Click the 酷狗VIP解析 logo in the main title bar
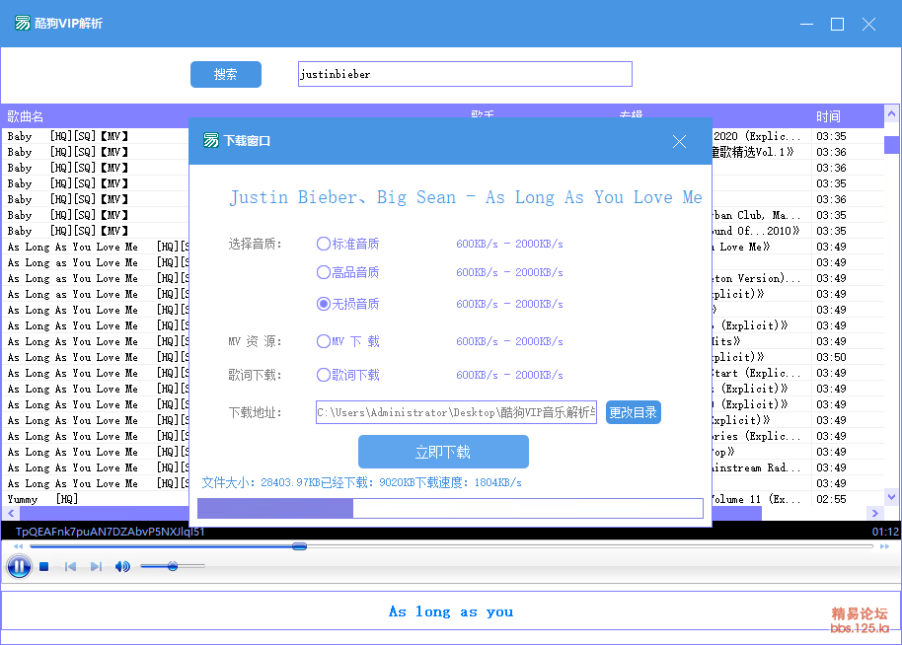902x645 pixels. [23, 23]
